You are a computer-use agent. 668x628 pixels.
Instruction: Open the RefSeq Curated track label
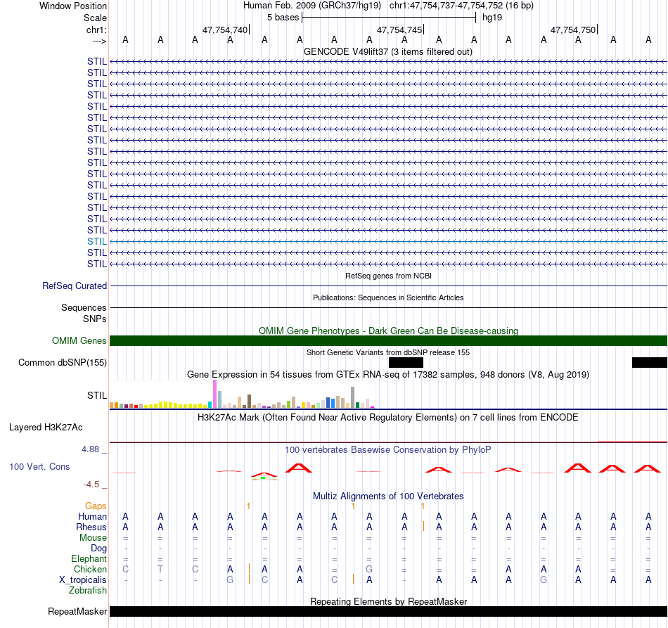click(x=74, y=286)
